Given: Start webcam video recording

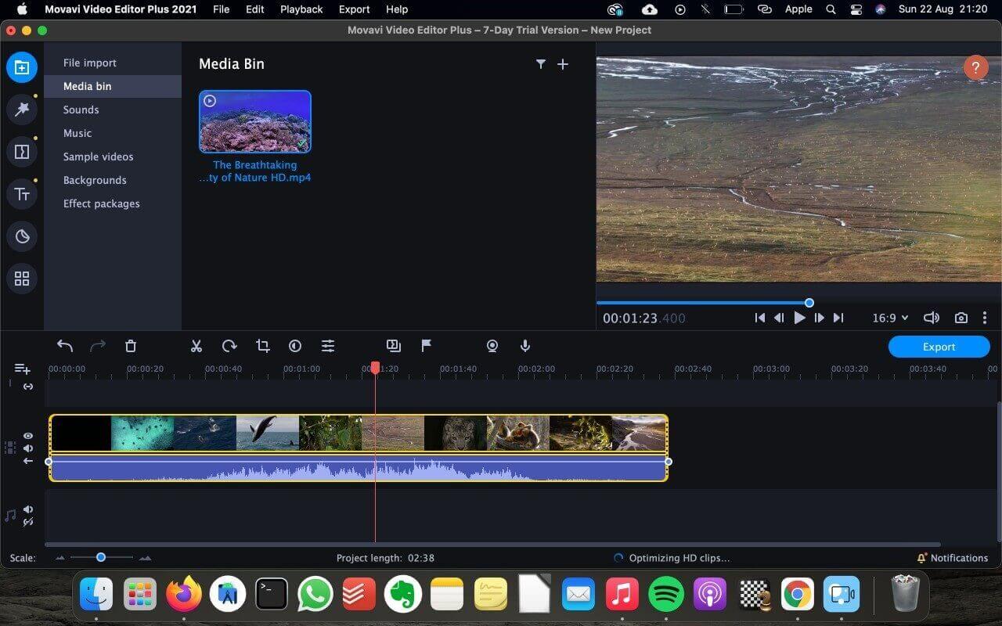Looking at the screenshot, I should [x=492, y=346].
